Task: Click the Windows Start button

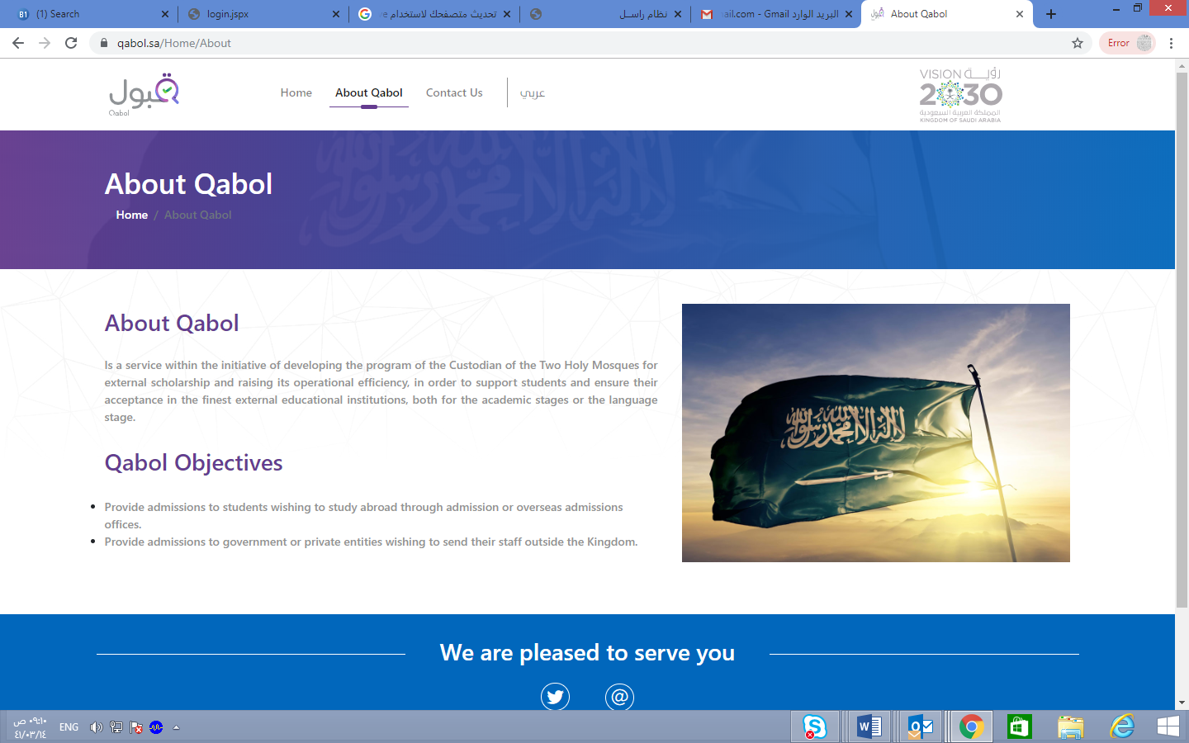Action: 1168,726
